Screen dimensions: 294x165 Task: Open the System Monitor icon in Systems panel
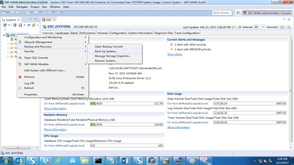15,25
